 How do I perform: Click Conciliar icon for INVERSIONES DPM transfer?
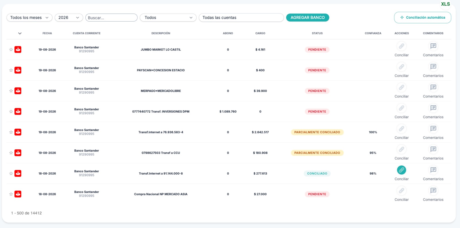pyautogui.click(x=401, y=108)
